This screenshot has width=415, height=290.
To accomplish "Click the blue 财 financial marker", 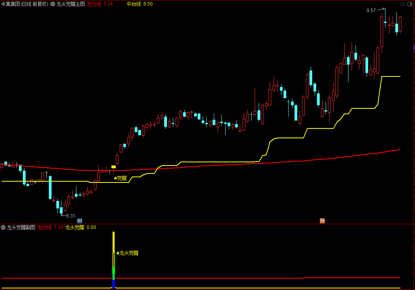I will click(80, 221).
